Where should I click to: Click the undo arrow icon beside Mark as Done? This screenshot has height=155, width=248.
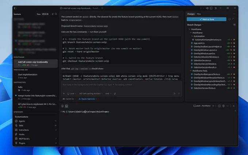point(233,19)
